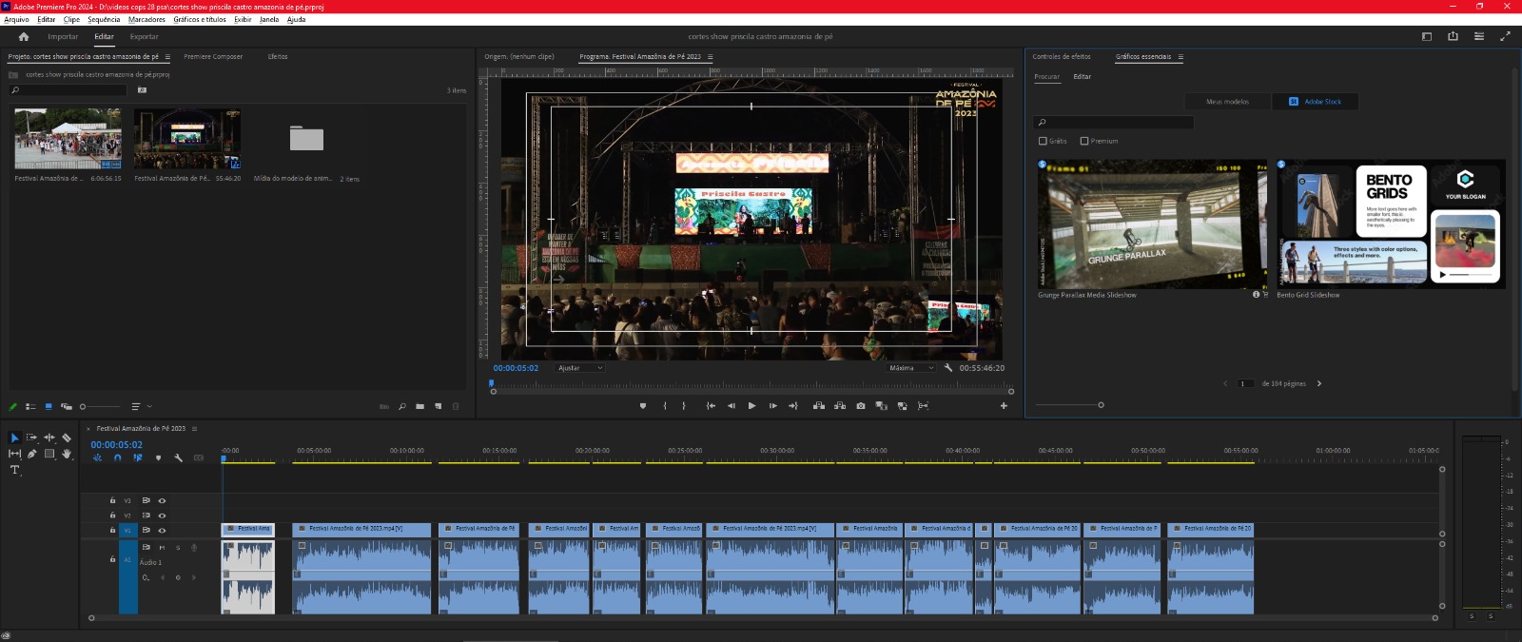
Task: Open the Máxima playback resolution dropdown
Action: click(911, 368)
